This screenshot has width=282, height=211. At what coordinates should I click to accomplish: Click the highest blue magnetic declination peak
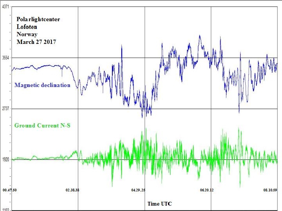(x=199, y=36)
